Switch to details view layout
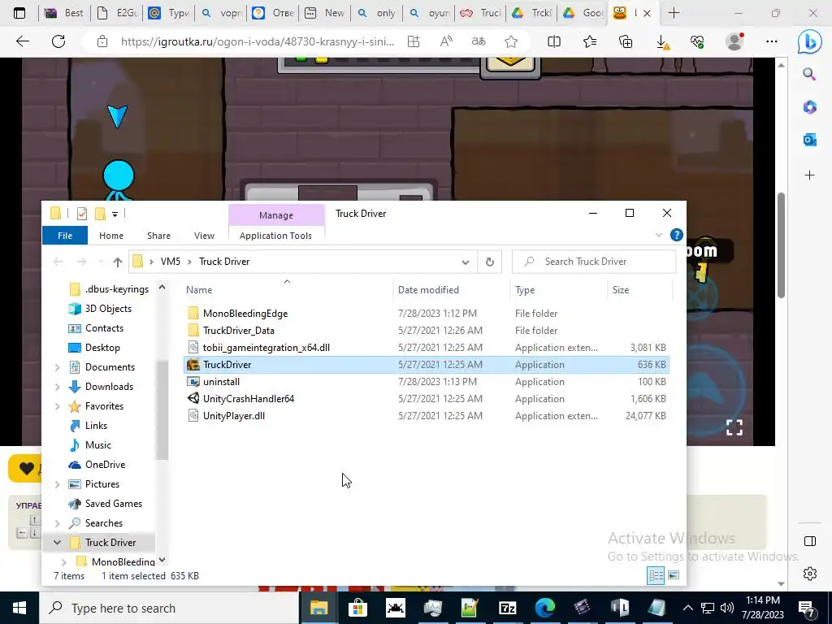This screenshot has height=624, width=832. 656,576
